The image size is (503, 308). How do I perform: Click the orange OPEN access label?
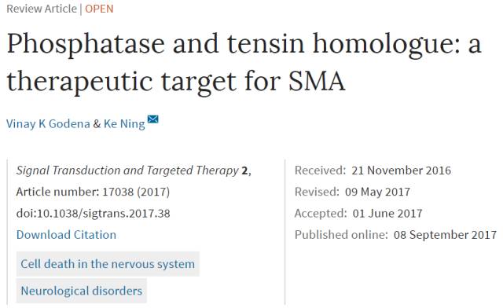click(99, 9)
